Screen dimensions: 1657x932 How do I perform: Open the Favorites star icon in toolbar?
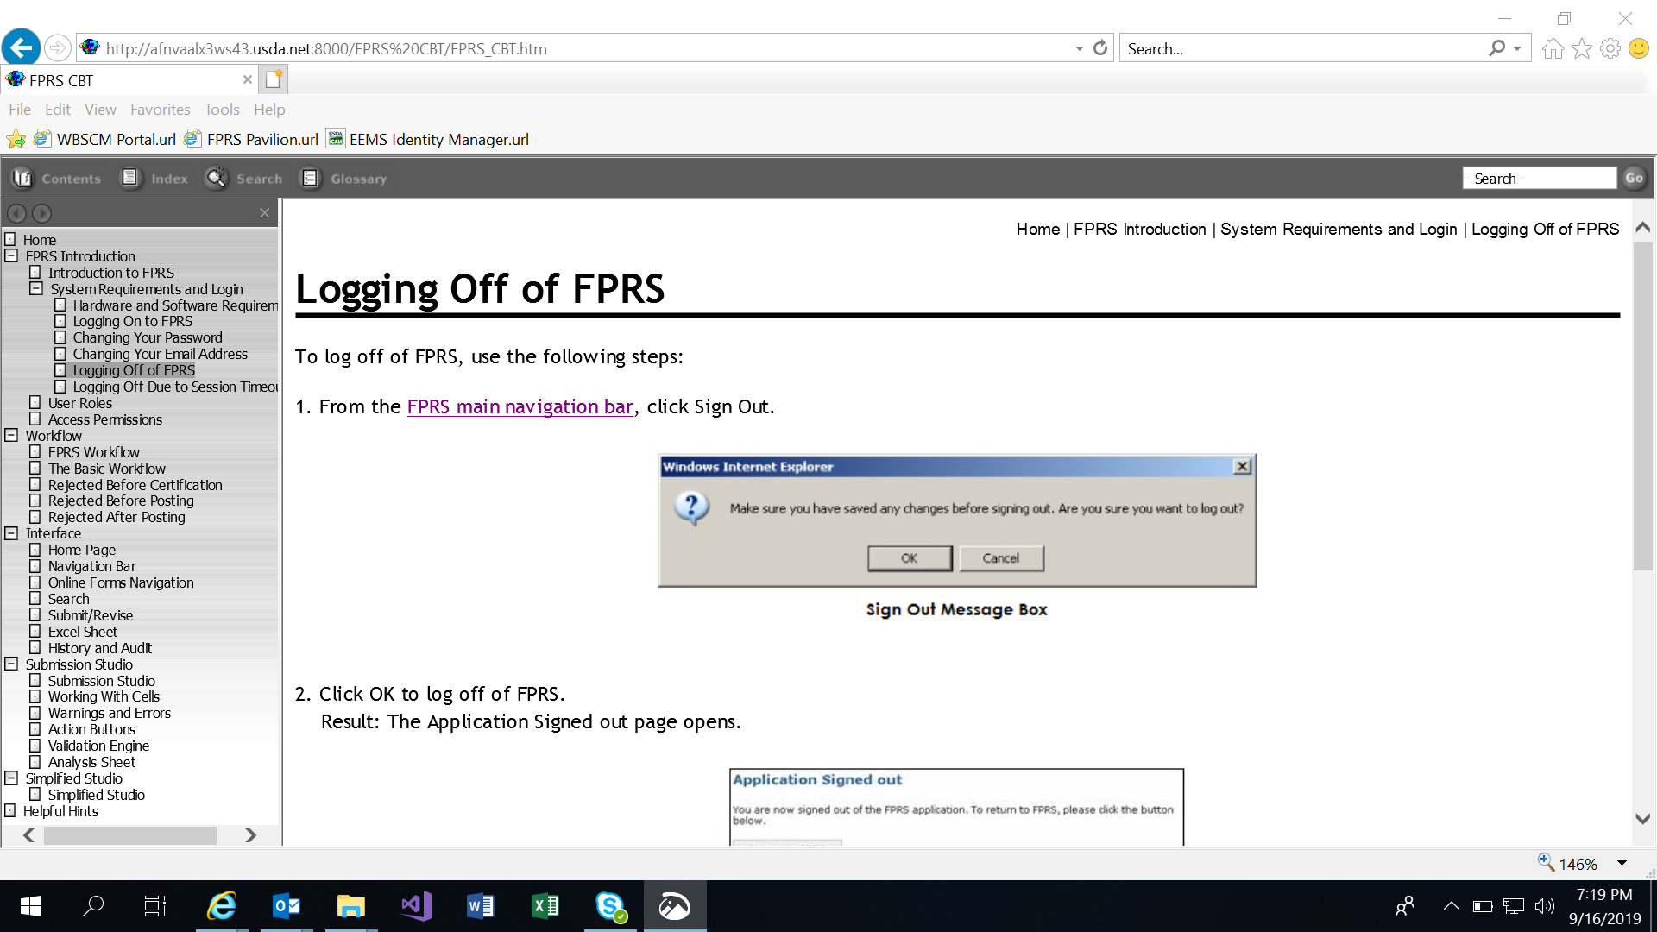pyautogui.click(x=1581, y=48)
